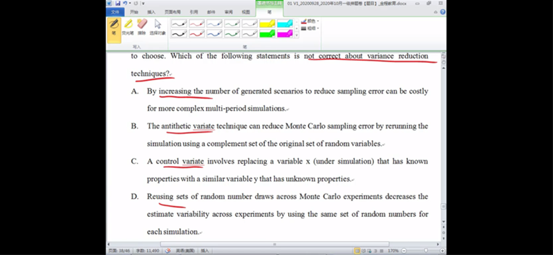Click the page count 38/46 in status bar

click(119, 251)
